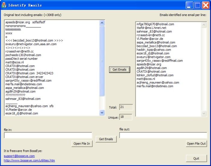
Task: Close the Identify Emails window
Action: tap(206, 5)
